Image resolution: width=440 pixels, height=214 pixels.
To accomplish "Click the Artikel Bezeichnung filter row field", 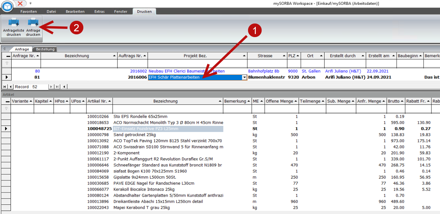I will (168, 109).
